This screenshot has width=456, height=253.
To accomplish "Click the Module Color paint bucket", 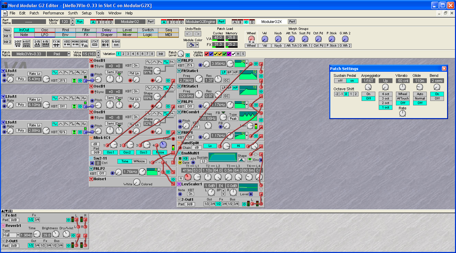I will [x=191, y=45].
